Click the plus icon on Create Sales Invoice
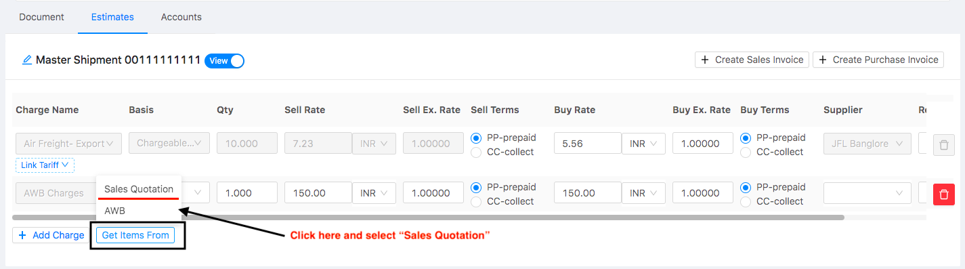965x269 pixels. (x=705, y=60)
